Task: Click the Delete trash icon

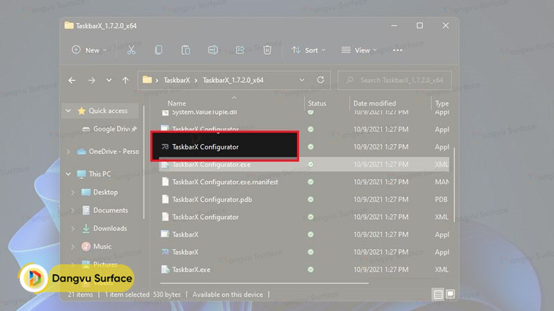Action: coord(267,50)
